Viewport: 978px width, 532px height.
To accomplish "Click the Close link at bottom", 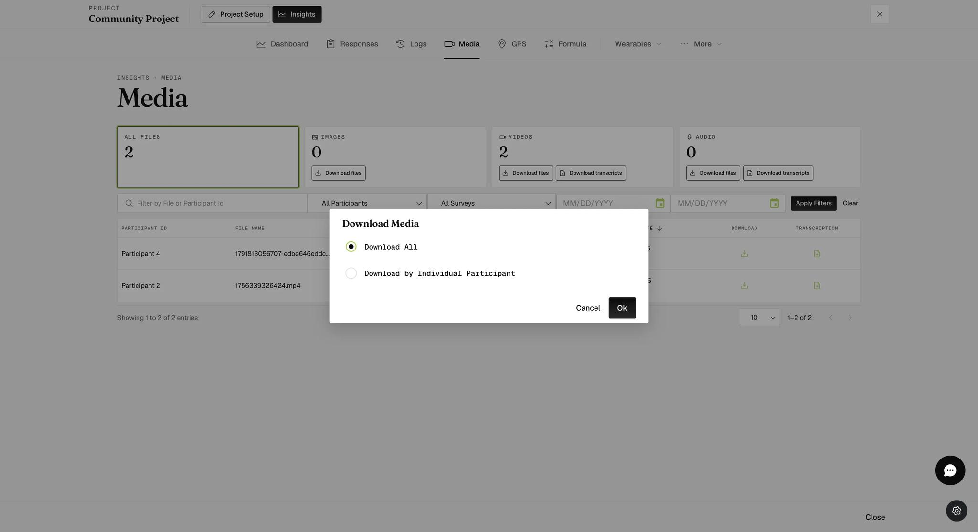I will coord(875,517).
